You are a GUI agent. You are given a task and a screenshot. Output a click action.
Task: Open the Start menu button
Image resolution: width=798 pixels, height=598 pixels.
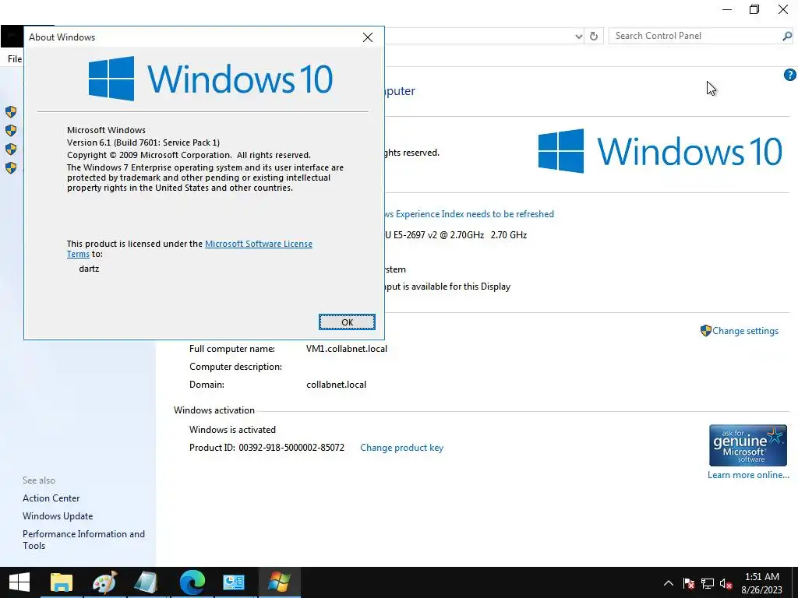click(x=19, y=582)
